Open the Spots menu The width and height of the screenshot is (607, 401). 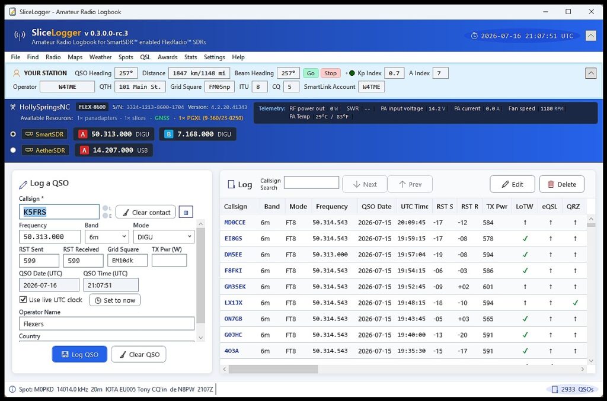[x=126, y=57]
